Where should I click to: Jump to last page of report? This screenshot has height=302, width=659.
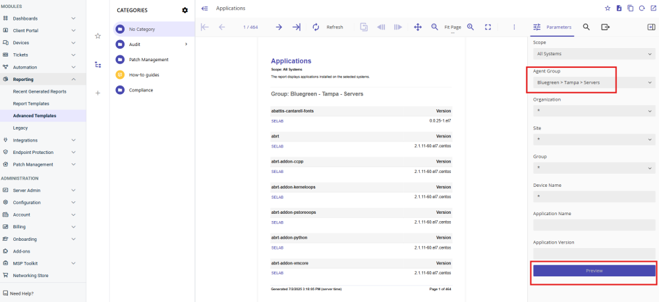coord(297,27)
